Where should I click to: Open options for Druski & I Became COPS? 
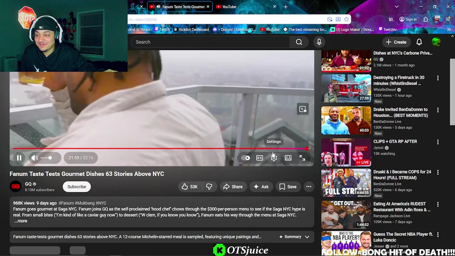[x=438, y=172]
